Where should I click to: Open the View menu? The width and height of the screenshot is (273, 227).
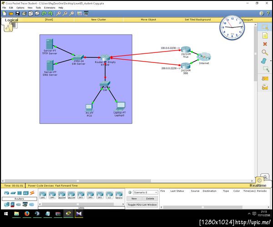pyautogui.click(x=30, y=8)
